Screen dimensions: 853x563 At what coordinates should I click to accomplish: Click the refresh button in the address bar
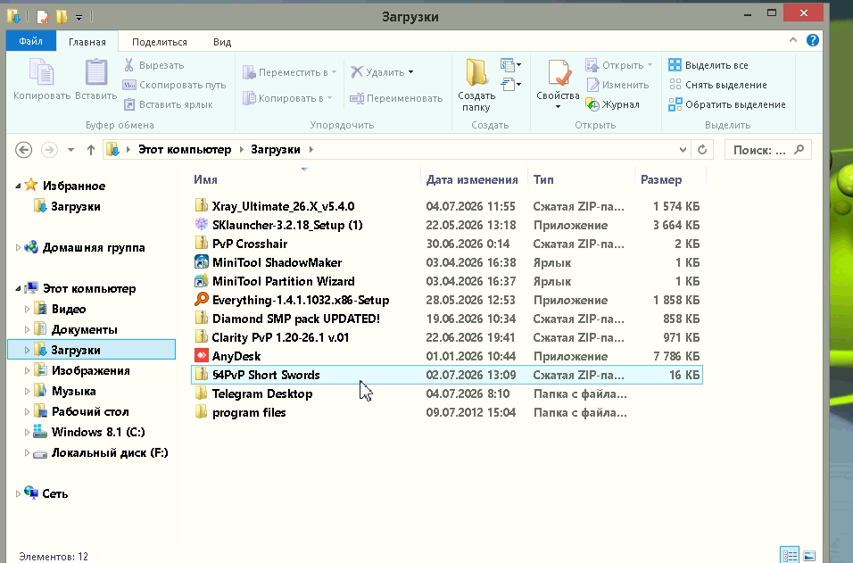pos(702,150)
